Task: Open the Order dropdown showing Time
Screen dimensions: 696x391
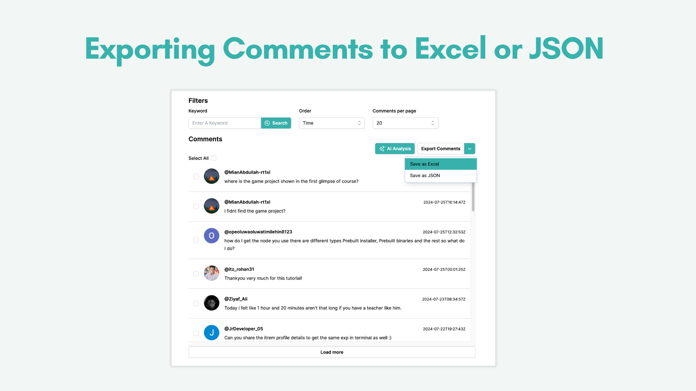Action: tap(332, 123)
